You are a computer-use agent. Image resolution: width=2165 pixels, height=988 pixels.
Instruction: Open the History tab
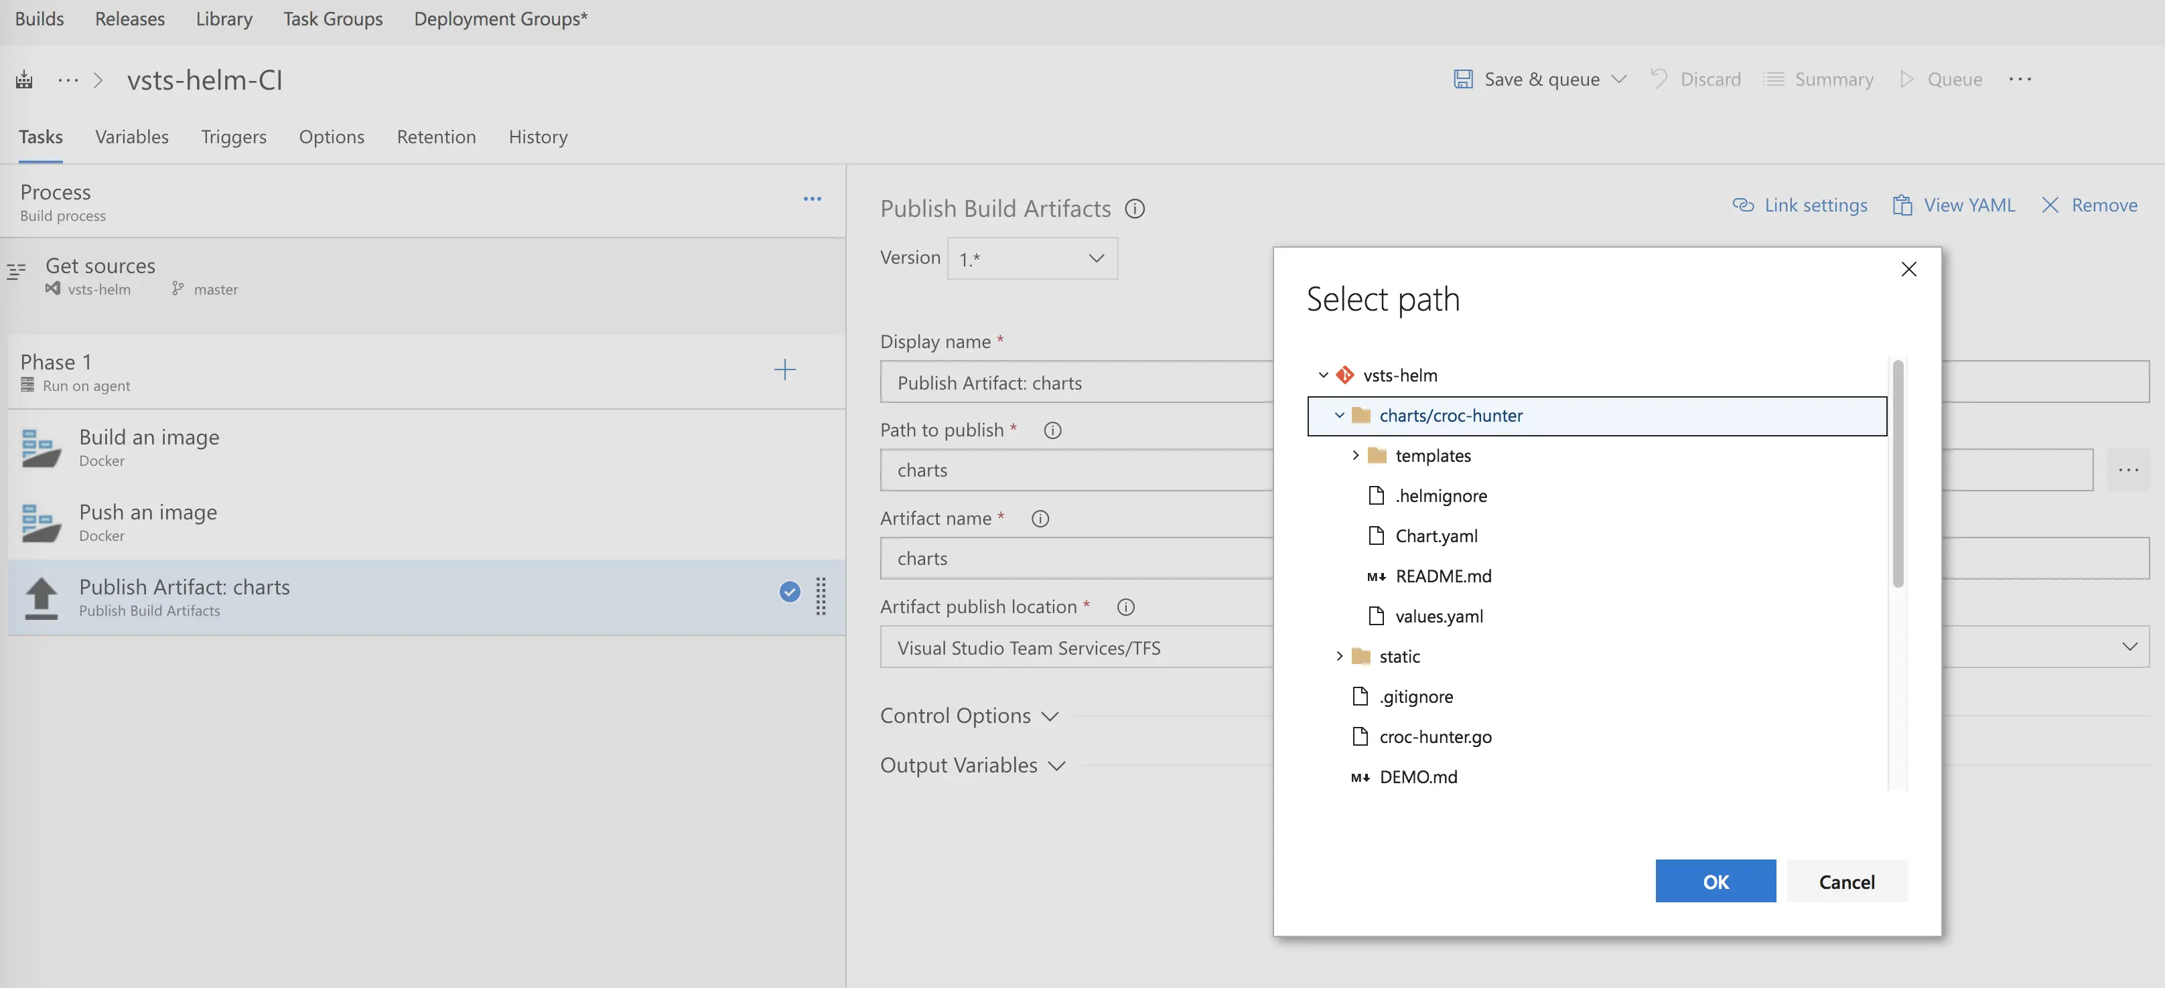538,137
